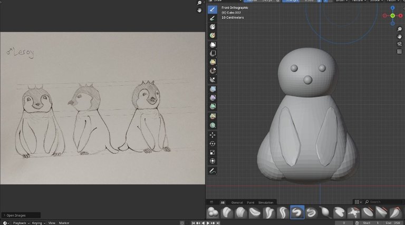Switch to the Simulation brushes tab
Viewport: 405px width, 225px height.
point(266,202)
